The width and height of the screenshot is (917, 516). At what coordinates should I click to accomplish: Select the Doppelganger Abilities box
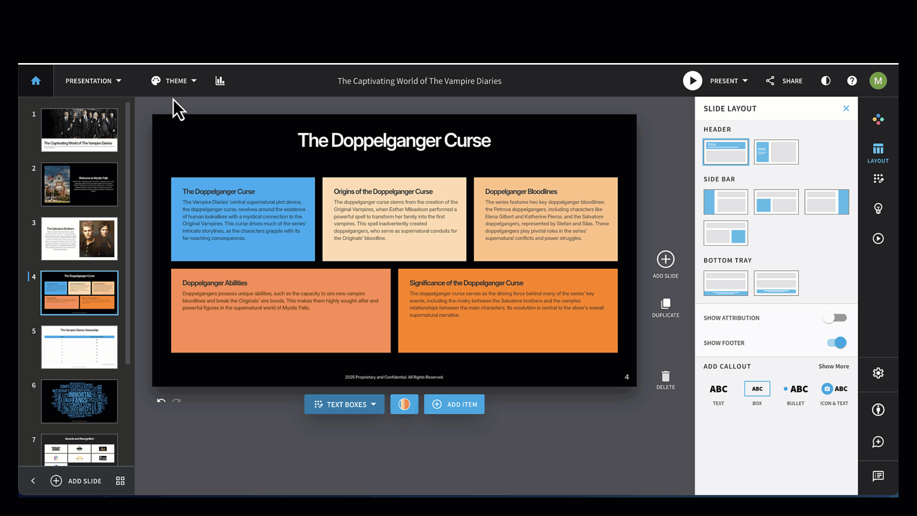click(281, 311)
